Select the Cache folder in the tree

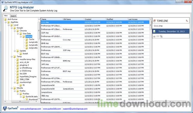pos(32,39)
